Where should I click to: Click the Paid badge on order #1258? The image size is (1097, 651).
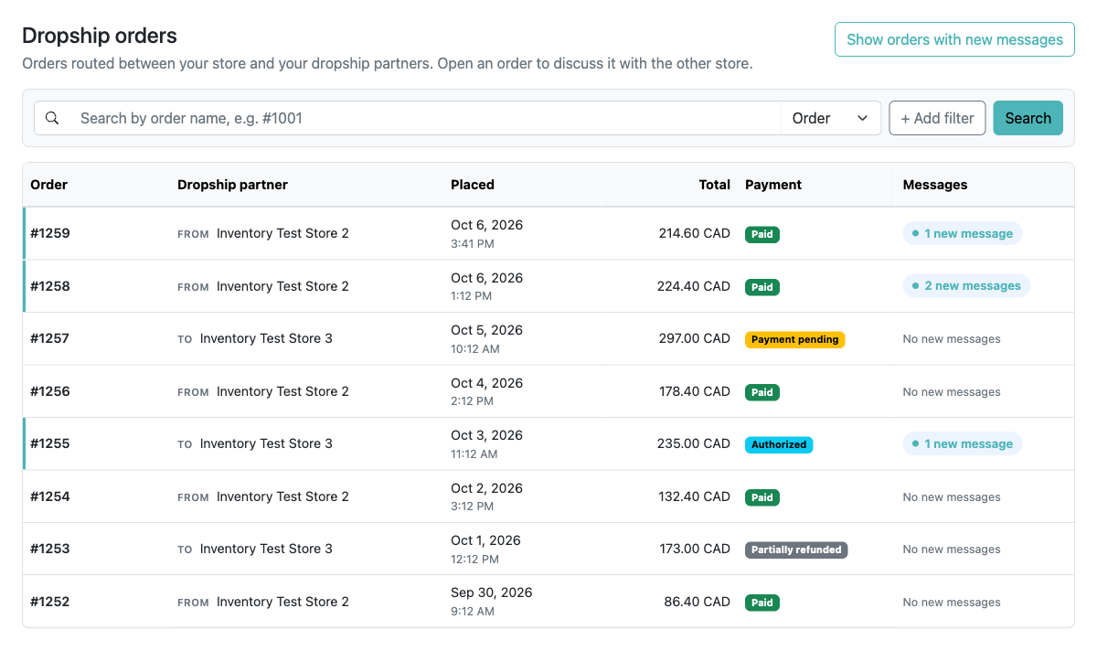[x=762, y=287]
